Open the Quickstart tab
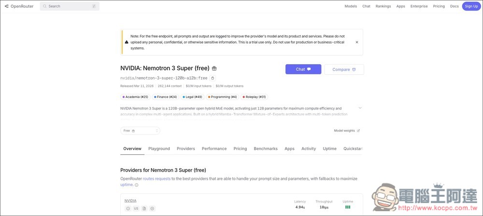Image resolution: width=483 pixels, height=216 pixels. [353, 148]
